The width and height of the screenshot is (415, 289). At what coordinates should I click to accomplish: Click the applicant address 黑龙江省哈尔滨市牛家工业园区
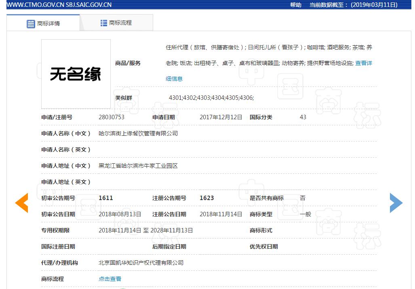(x=138, y=166)
